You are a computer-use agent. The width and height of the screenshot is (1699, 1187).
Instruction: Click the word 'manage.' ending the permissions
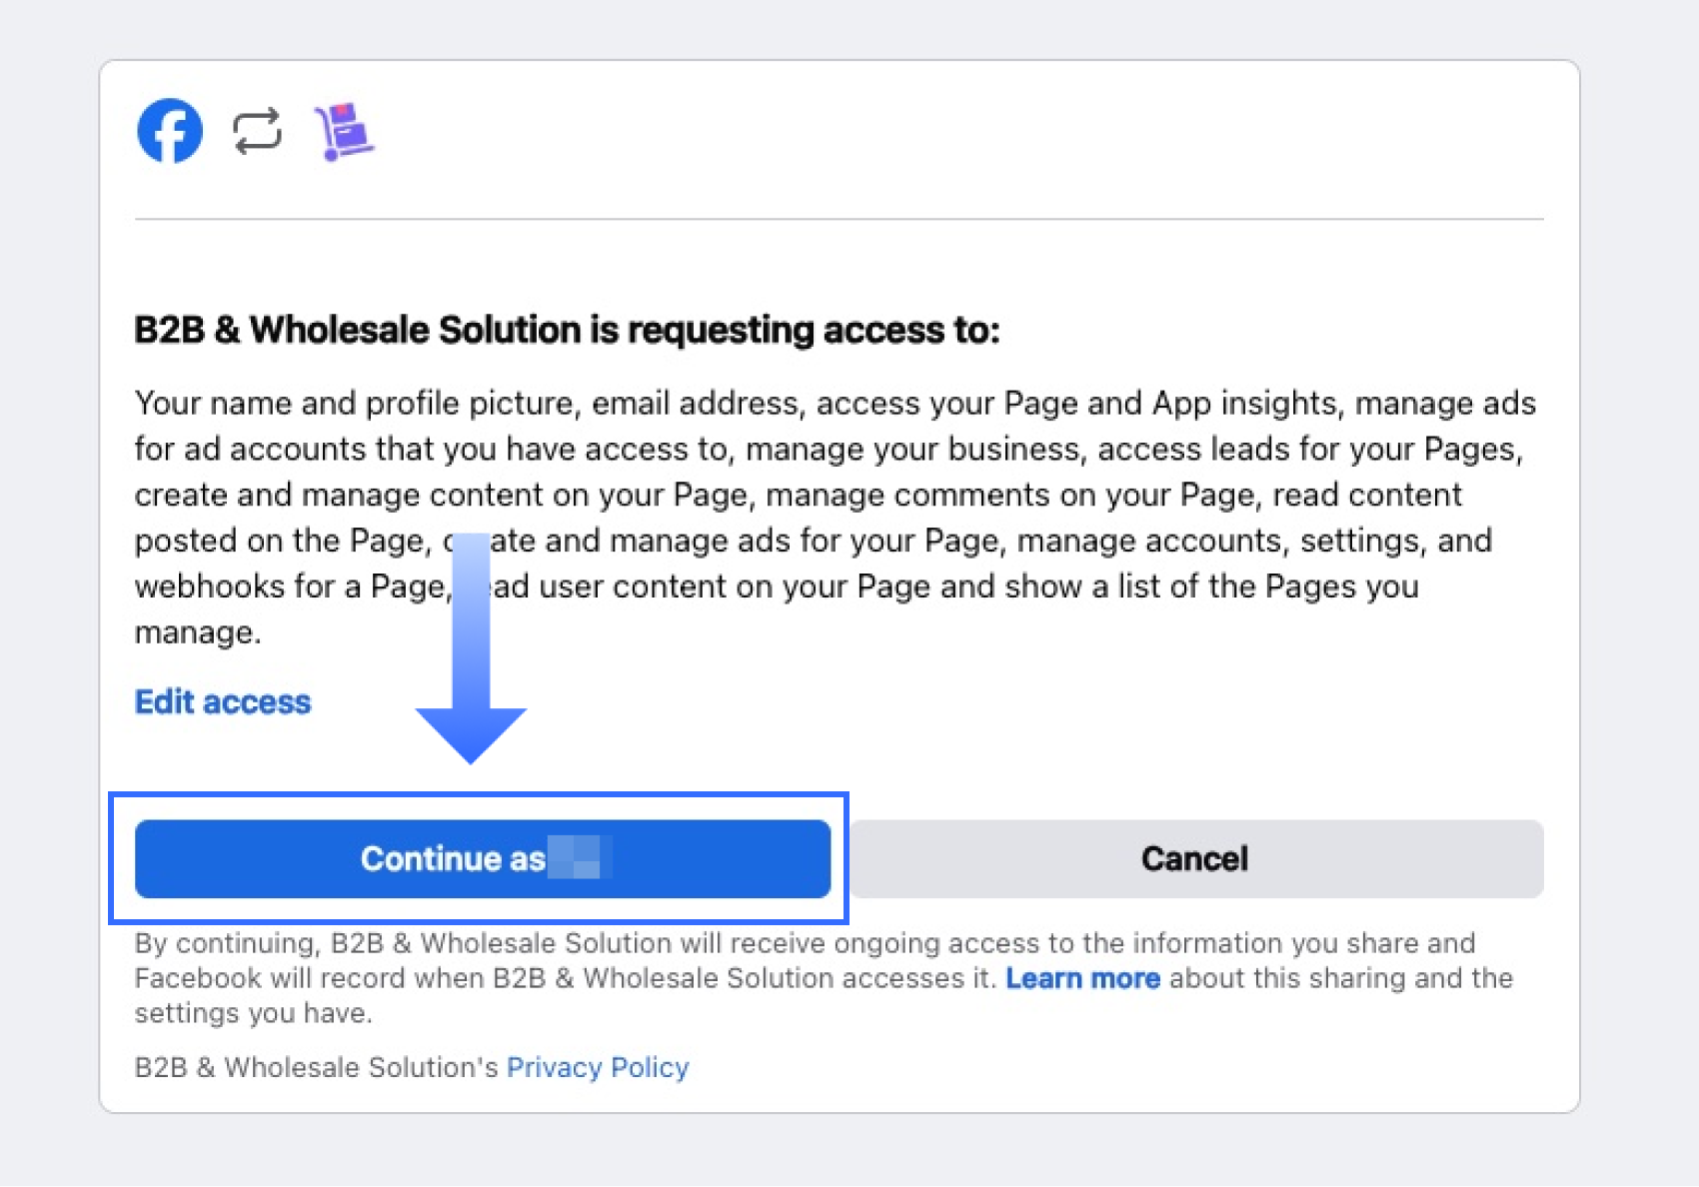[x=198, y=632]
